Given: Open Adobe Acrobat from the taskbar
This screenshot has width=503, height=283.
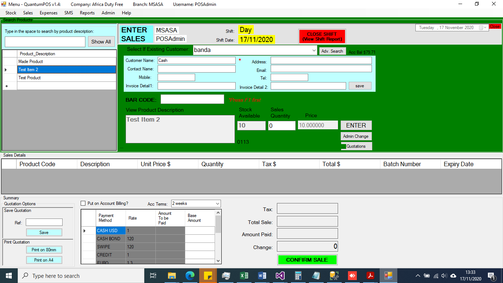Looking at the screenshot, I should tap(370, 276).
